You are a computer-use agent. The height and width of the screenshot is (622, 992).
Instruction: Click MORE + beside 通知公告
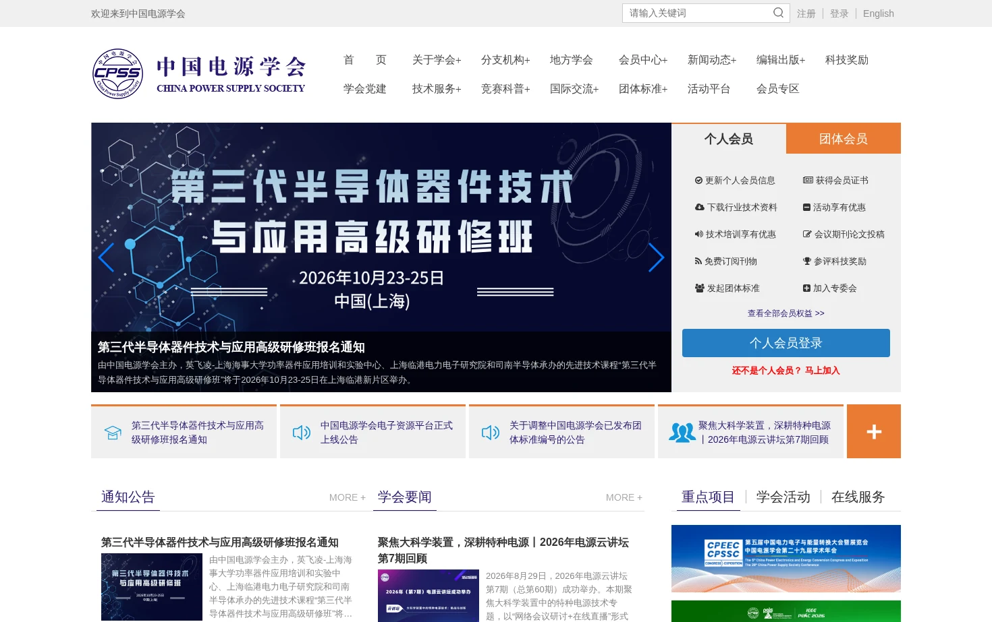(348, 497)
